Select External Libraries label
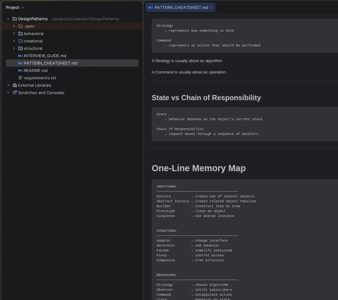338x300 pixels. [x=35, y=85]
